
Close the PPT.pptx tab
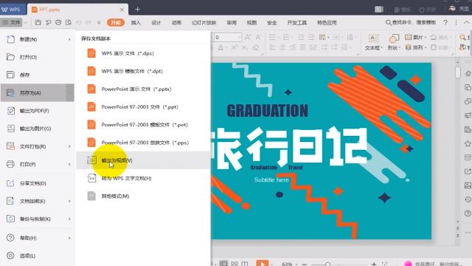[122, 10]
